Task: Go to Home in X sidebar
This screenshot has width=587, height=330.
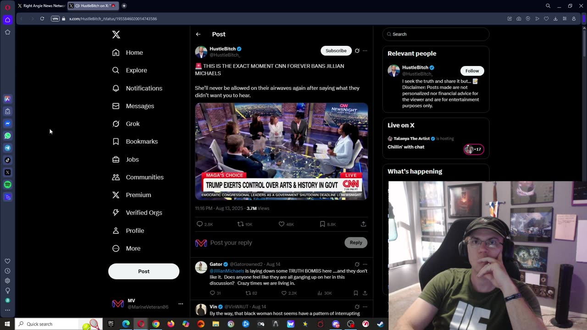Action: point(128,52)
